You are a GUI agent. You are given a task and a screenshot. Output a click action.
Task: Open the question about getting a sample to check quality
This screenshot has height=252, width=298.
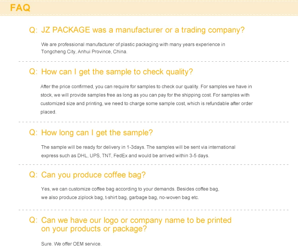tap(117, 72)
